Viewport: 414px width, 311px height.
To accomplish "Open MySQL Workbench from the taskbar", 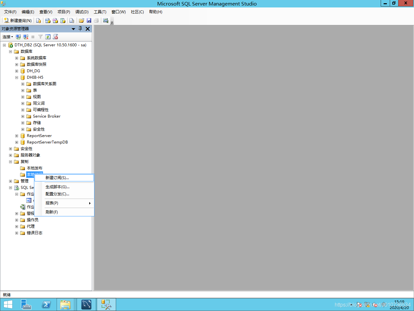I will pos(86,305).
